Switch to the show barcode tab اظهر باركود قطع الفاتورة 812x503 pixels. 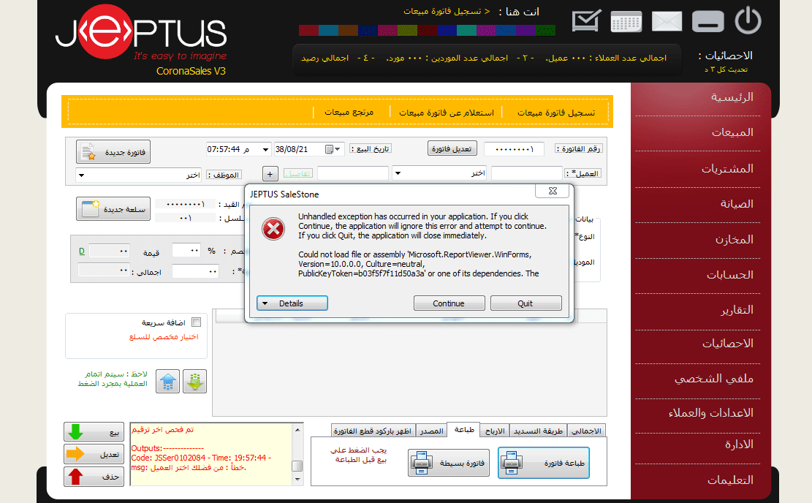point(373,431)
